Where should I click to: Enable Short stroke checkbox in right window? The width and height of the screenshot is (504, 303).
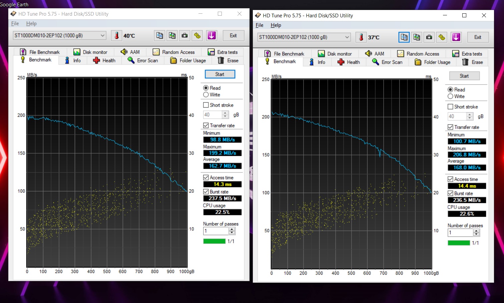450,107
